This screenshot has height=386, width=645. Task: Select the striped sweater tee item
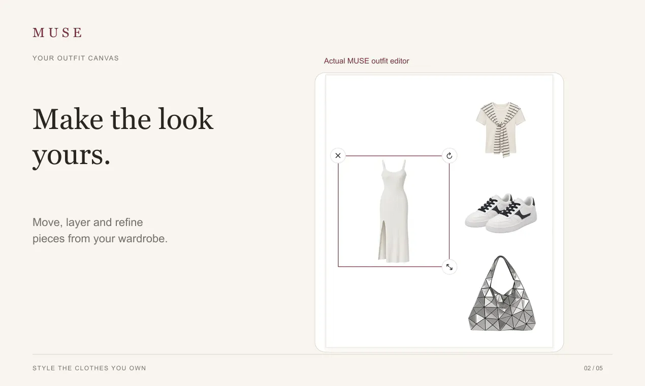(x=501, y=129)
